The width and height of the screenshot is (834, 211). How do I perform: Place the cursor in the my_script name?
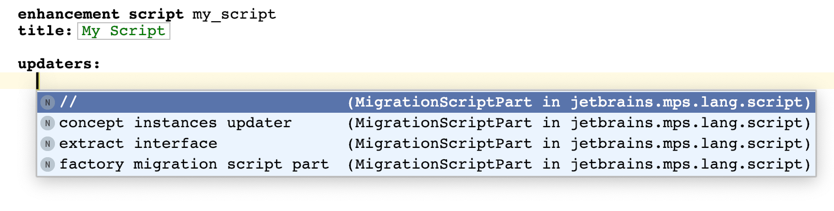234,14
